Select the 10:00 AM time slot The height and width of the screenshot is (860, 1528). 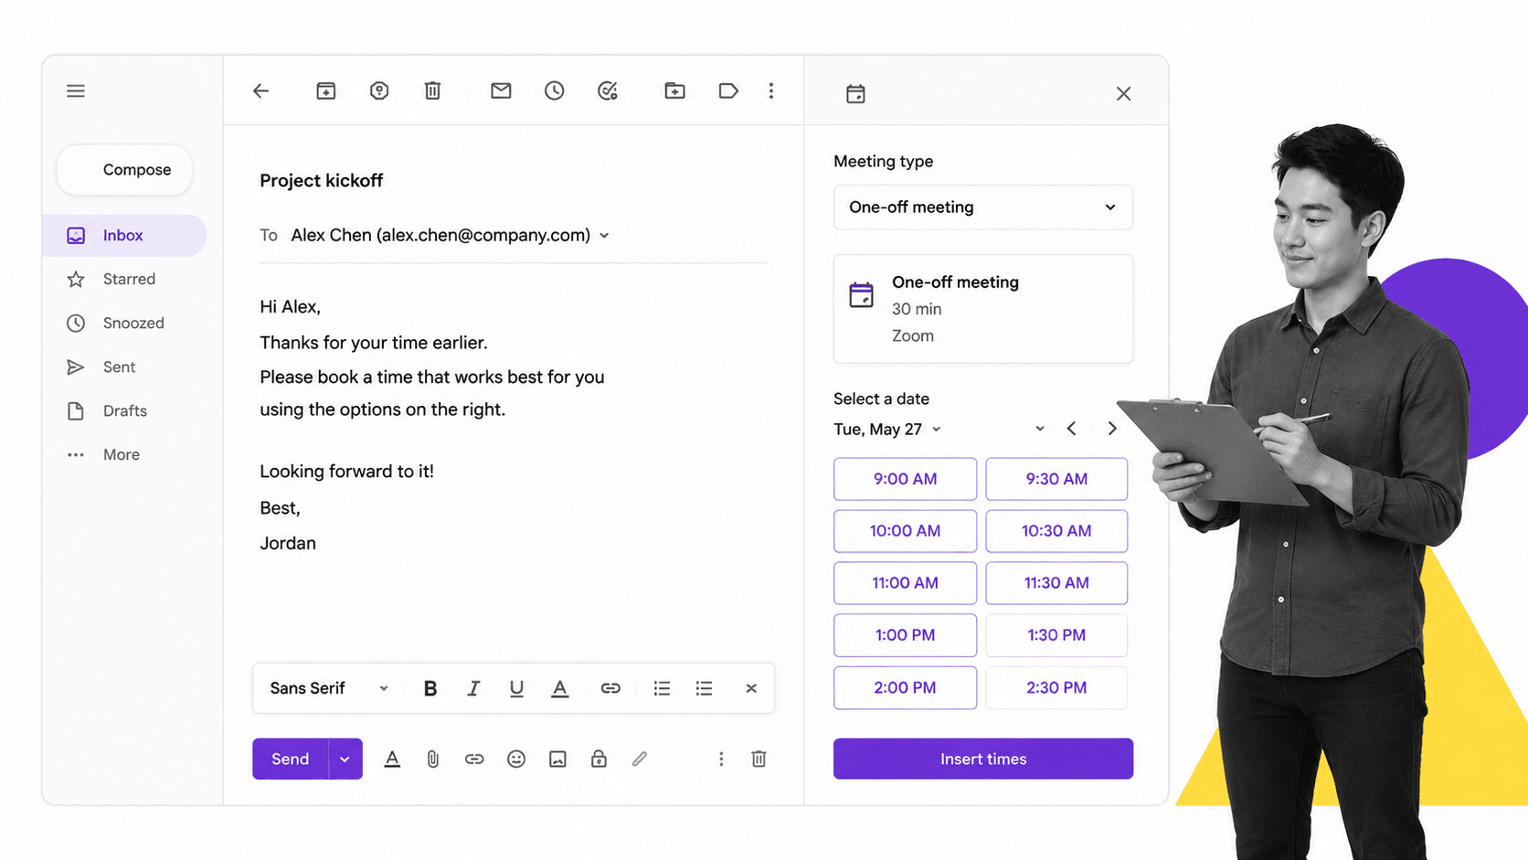pos(905,531)
